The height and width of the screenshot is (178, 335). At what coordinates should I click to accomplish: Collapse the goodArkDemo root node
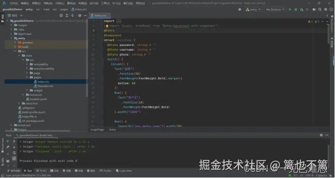coord(7,21)
